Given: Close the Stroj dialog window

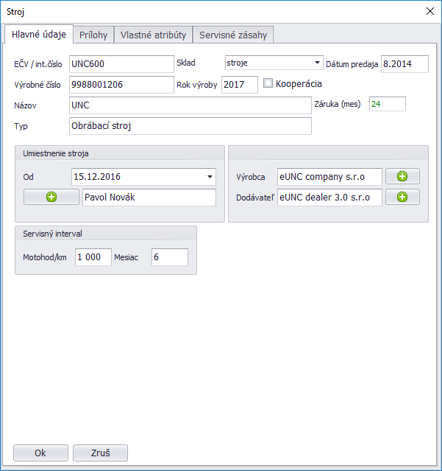Looking at the screenshot, I should tap(430, 10).
